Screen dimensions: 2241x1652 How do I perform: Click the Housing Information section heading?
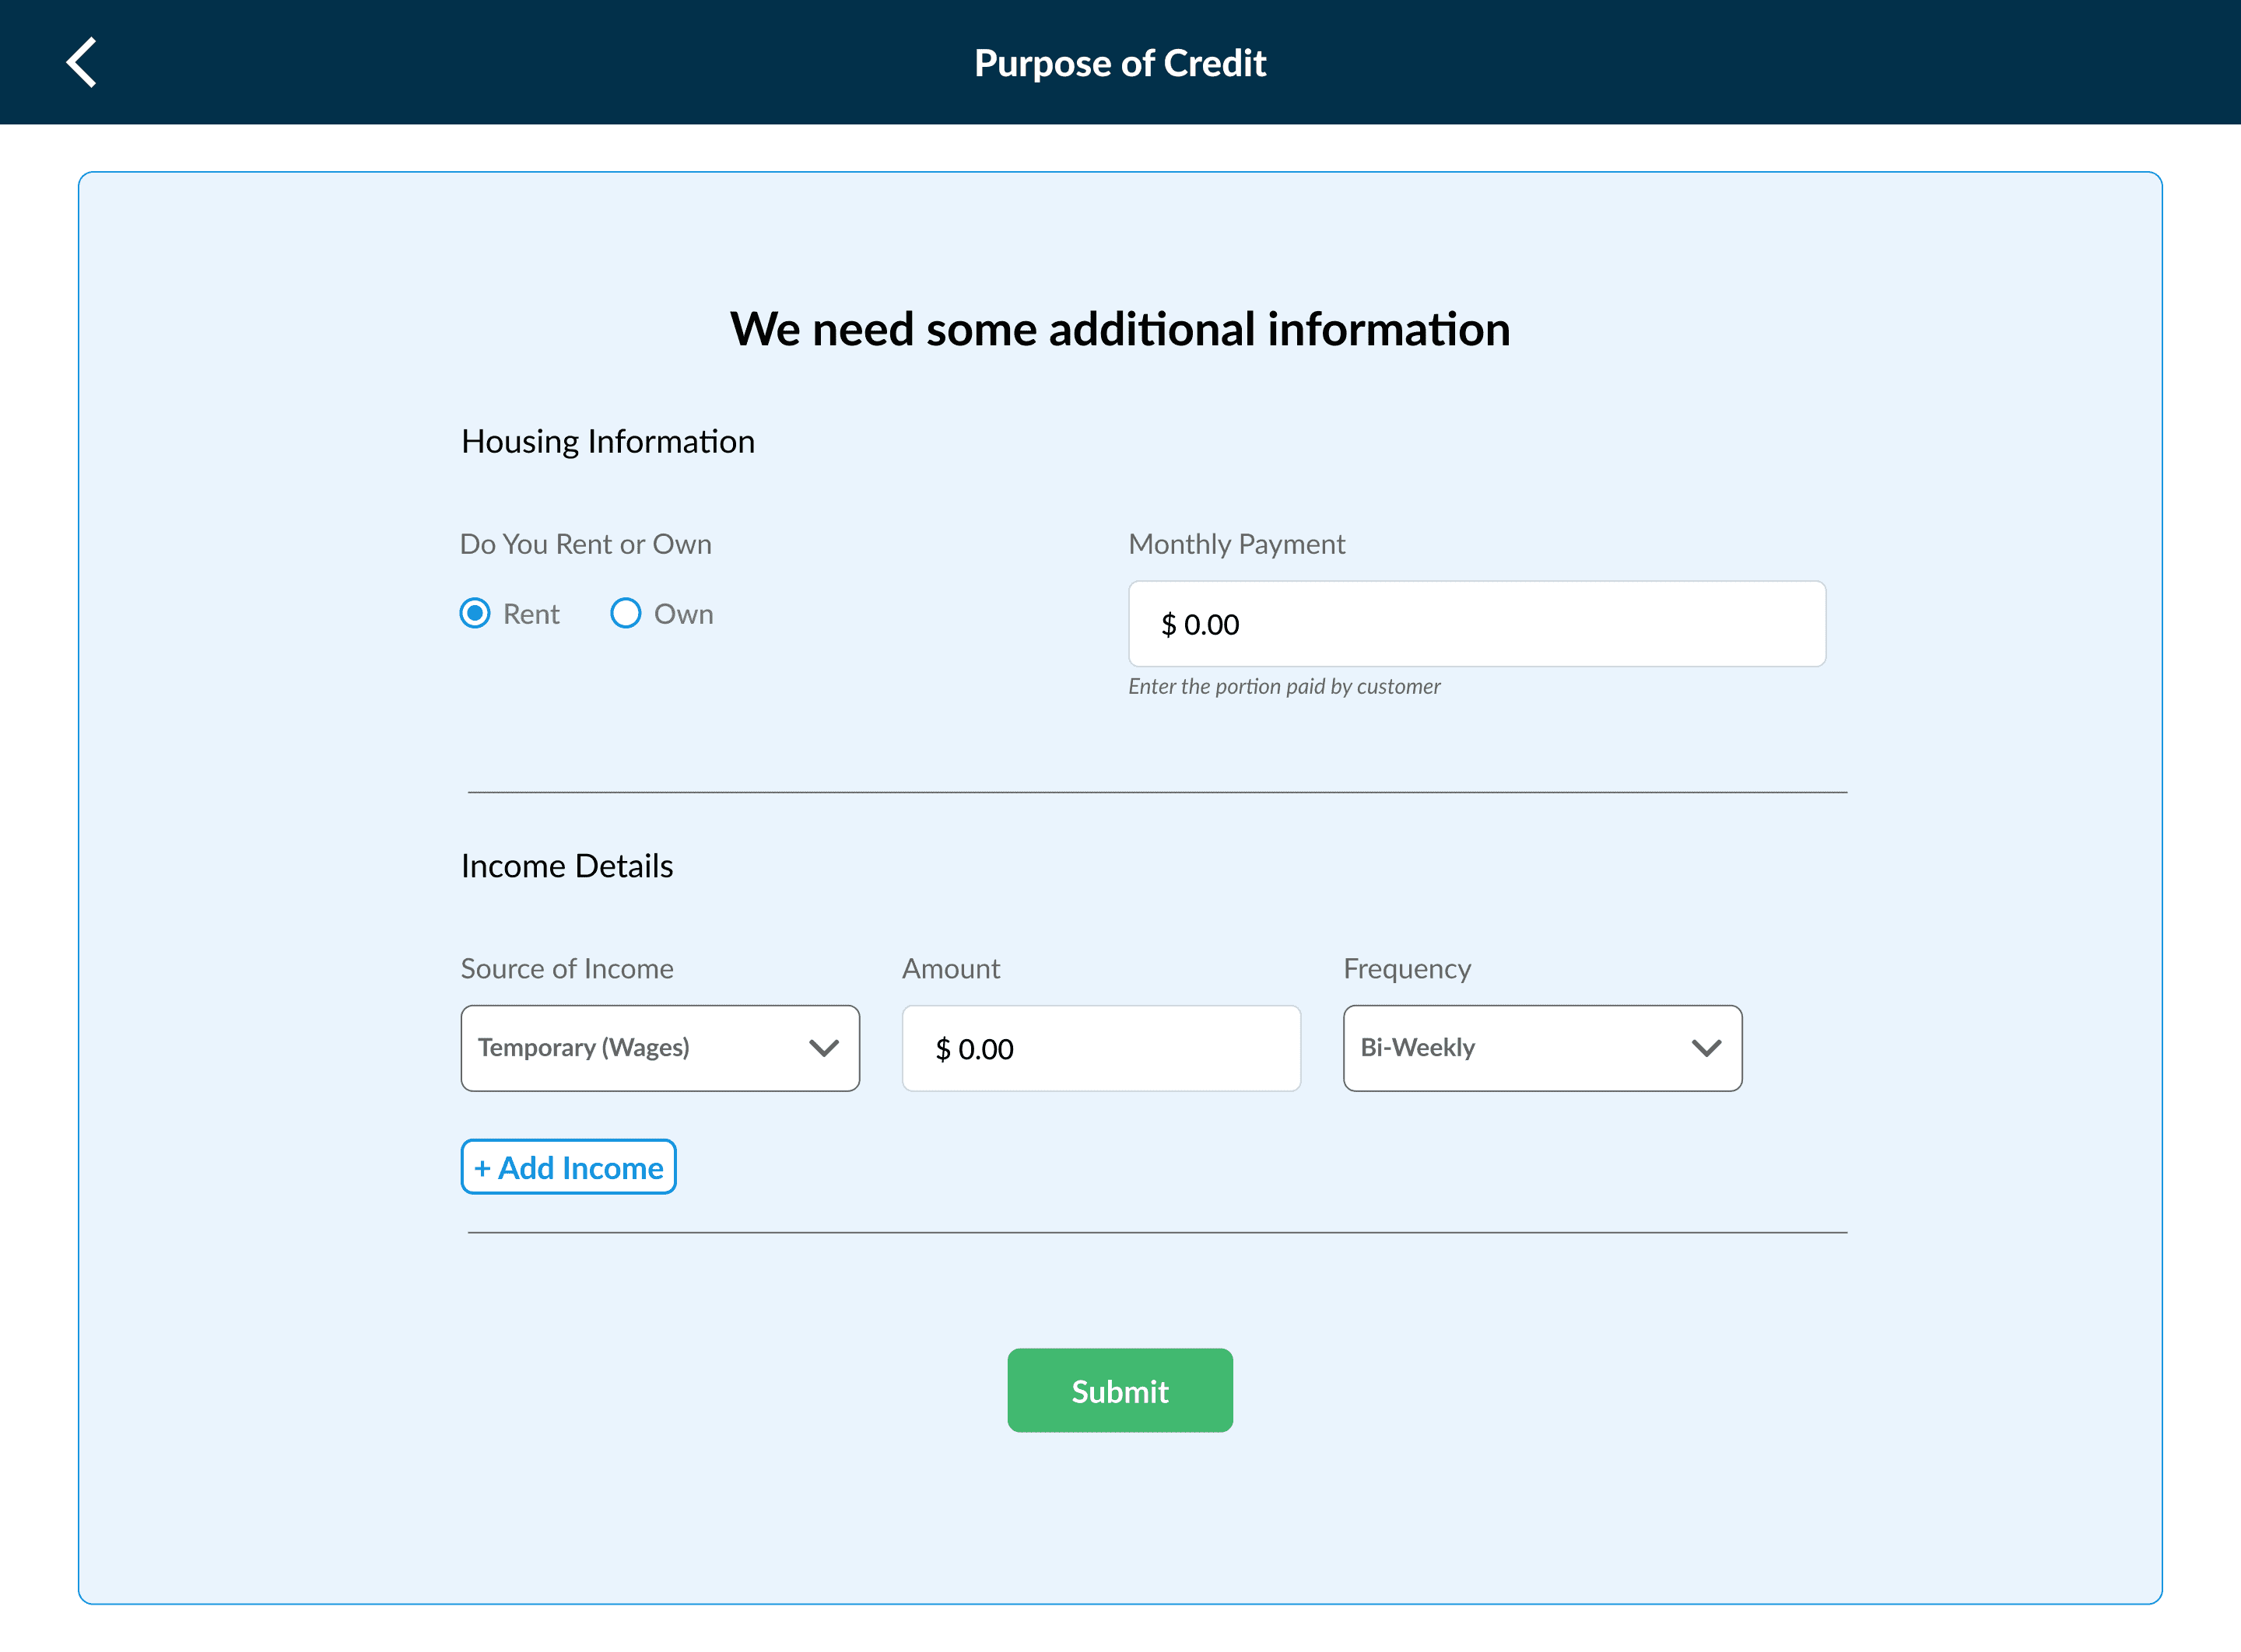point(607,441)
